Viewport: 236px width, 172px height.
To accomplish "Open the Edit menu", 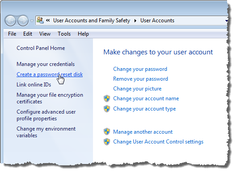I will [x=28, y=34].
